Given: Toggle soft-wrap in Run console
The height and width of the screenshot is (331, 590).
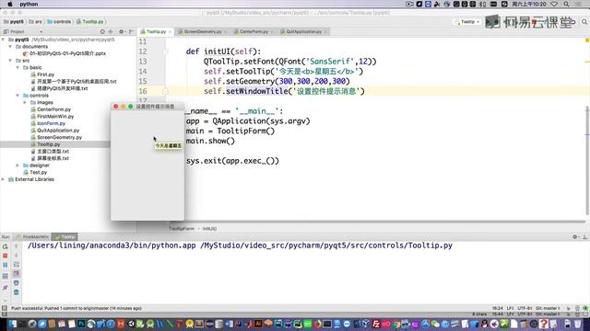Looking at the screenshot, I should pos(17,265).
